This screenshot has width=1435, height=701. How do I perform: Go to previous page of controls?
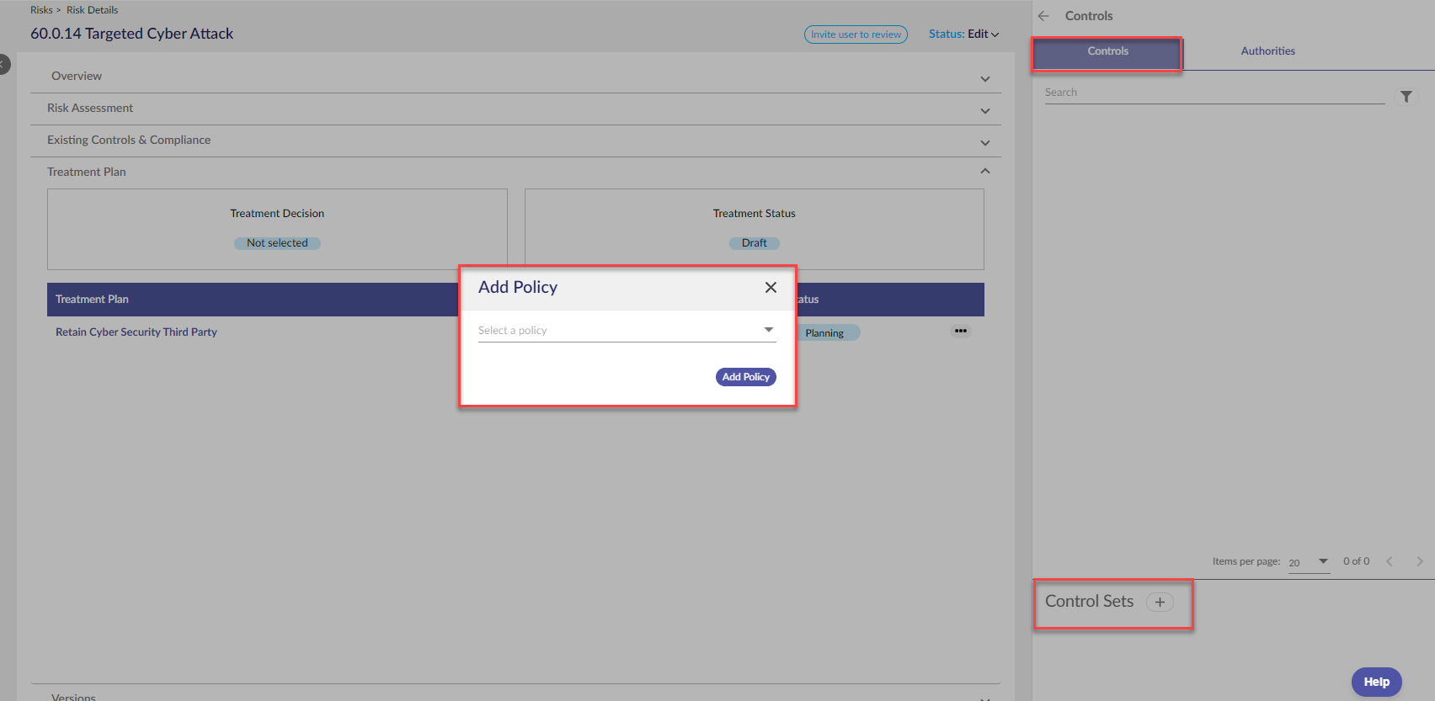click(1390, 561)
